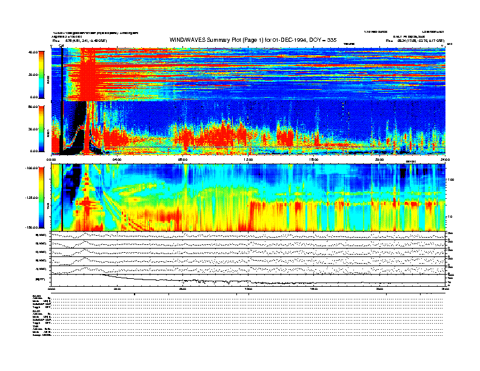This screenshot has width=480, height=371.
Task: Click inside the RAD2 spectrogram panel
Action: (x=248, y=74)
